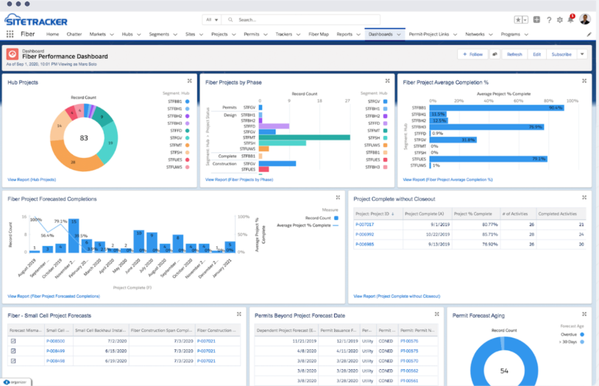Image resolution: width=599 pixels, height=386 pixels.
Task: Click the global actions plus icon
Action: [536, 19]
